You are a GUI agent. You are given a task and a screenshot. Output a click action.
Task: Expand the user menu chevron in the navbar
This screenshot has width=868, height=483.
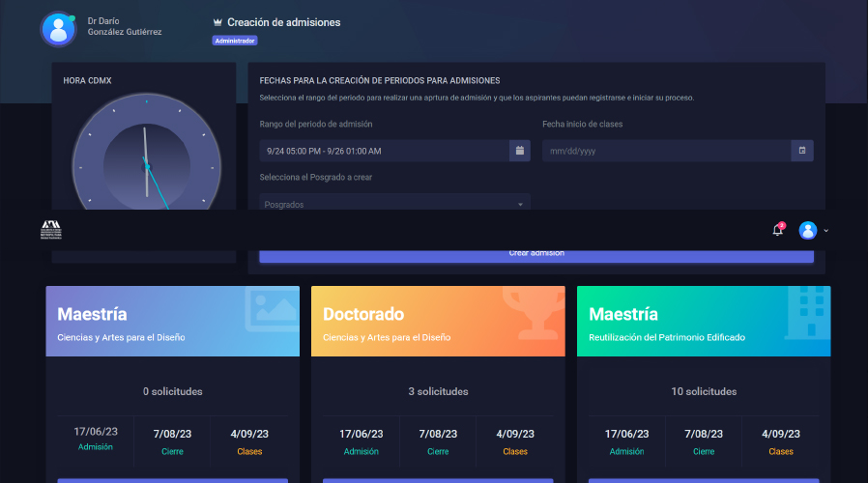(x=826, y=231)
